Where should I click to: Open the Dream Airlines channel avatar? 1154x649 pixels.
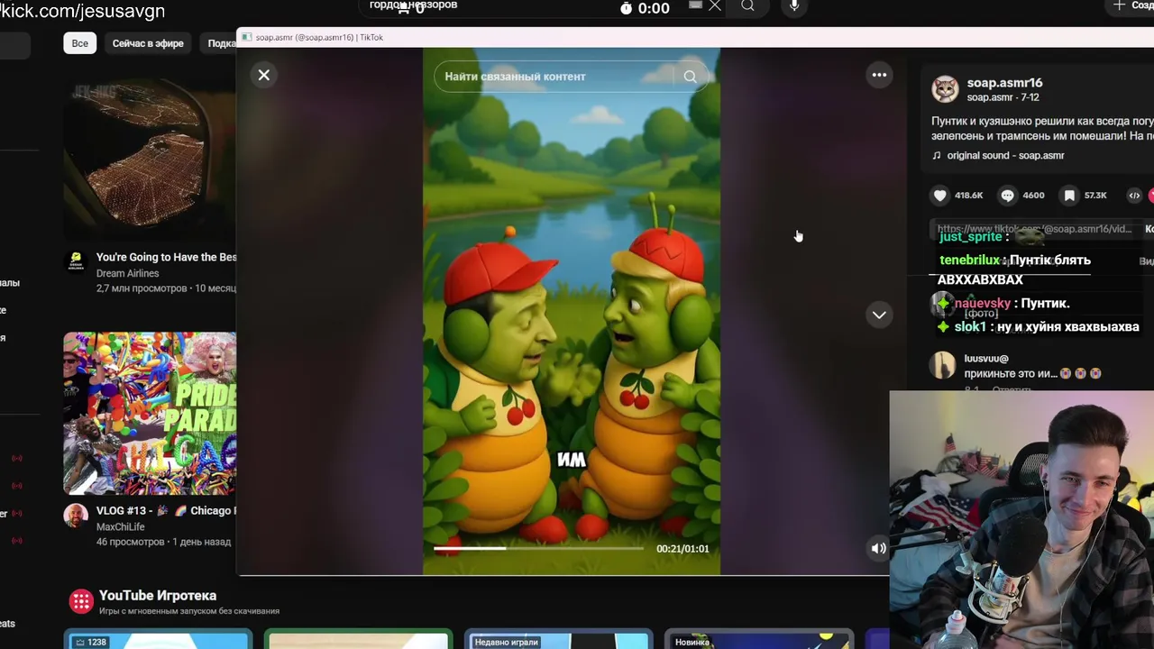[x=76, y=262]
